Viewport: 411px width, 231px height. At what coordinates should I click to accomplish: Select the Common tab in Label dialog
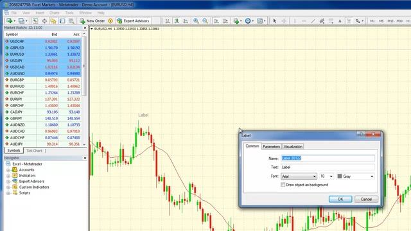(252, 146)
